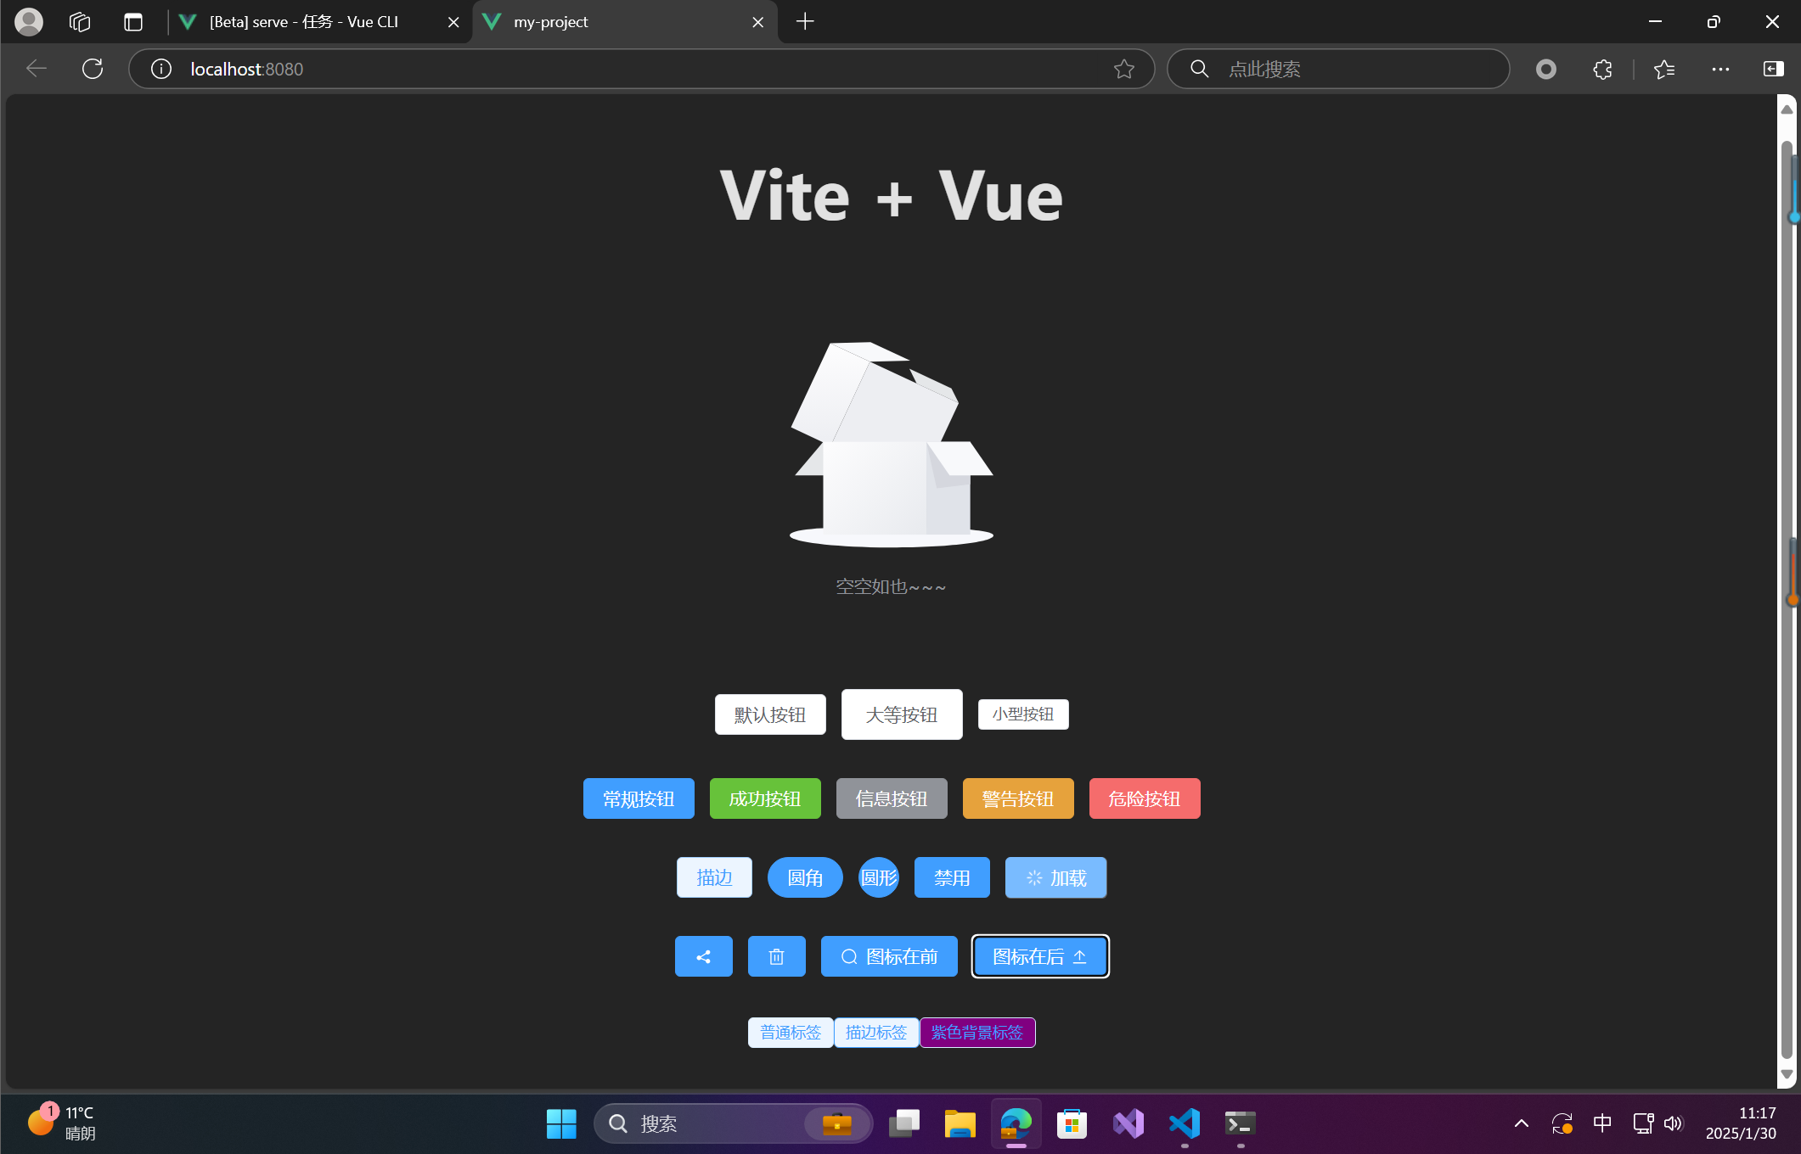This screenshot has width=1801, height=1154.
Task: Click the red 危险按钮
Action: (x=1145, y=798)
